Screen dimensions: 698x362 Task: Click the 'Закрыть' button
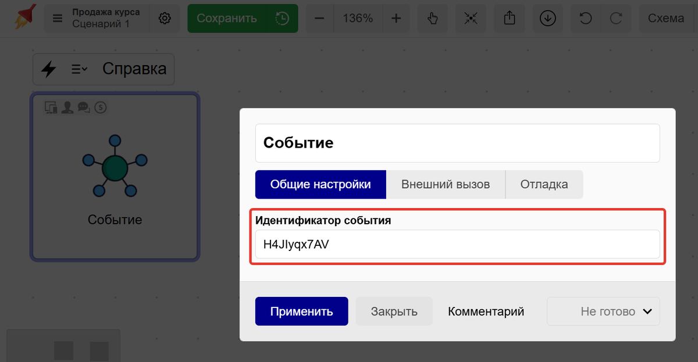click(x=394, y=311)
